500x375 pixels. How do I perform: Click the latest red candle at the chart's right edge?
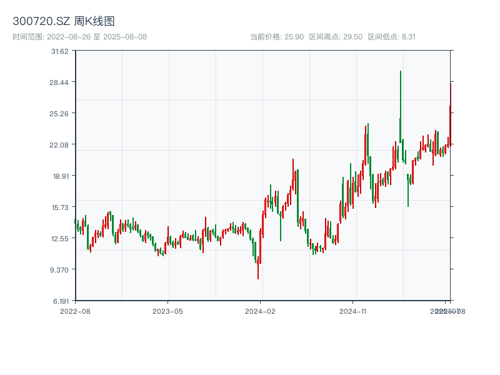click(451, 114)
